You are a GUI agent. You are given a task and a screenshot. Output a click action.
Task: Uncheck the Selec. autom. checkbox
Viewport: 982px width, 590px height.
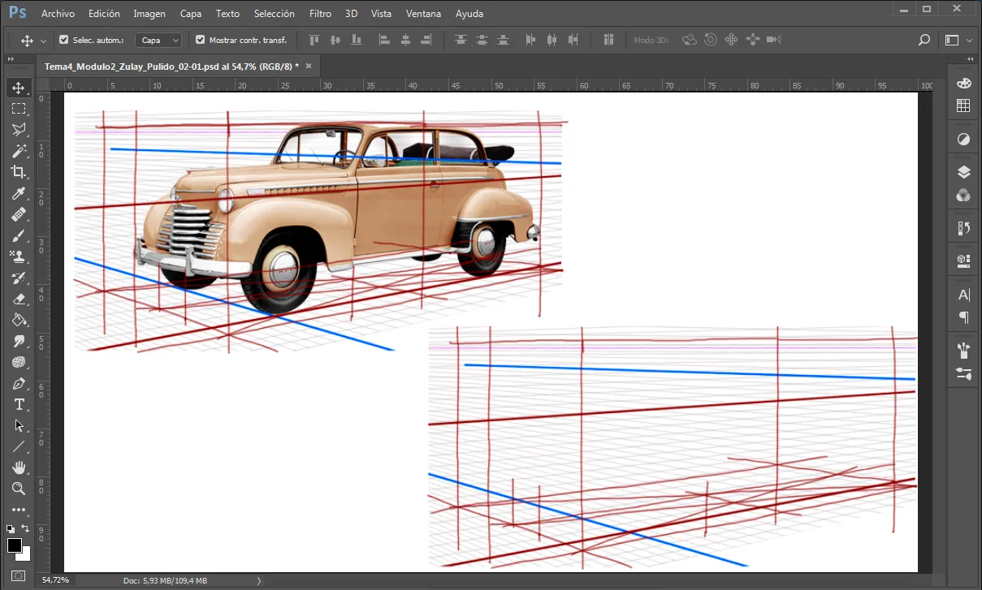(64, 40)
